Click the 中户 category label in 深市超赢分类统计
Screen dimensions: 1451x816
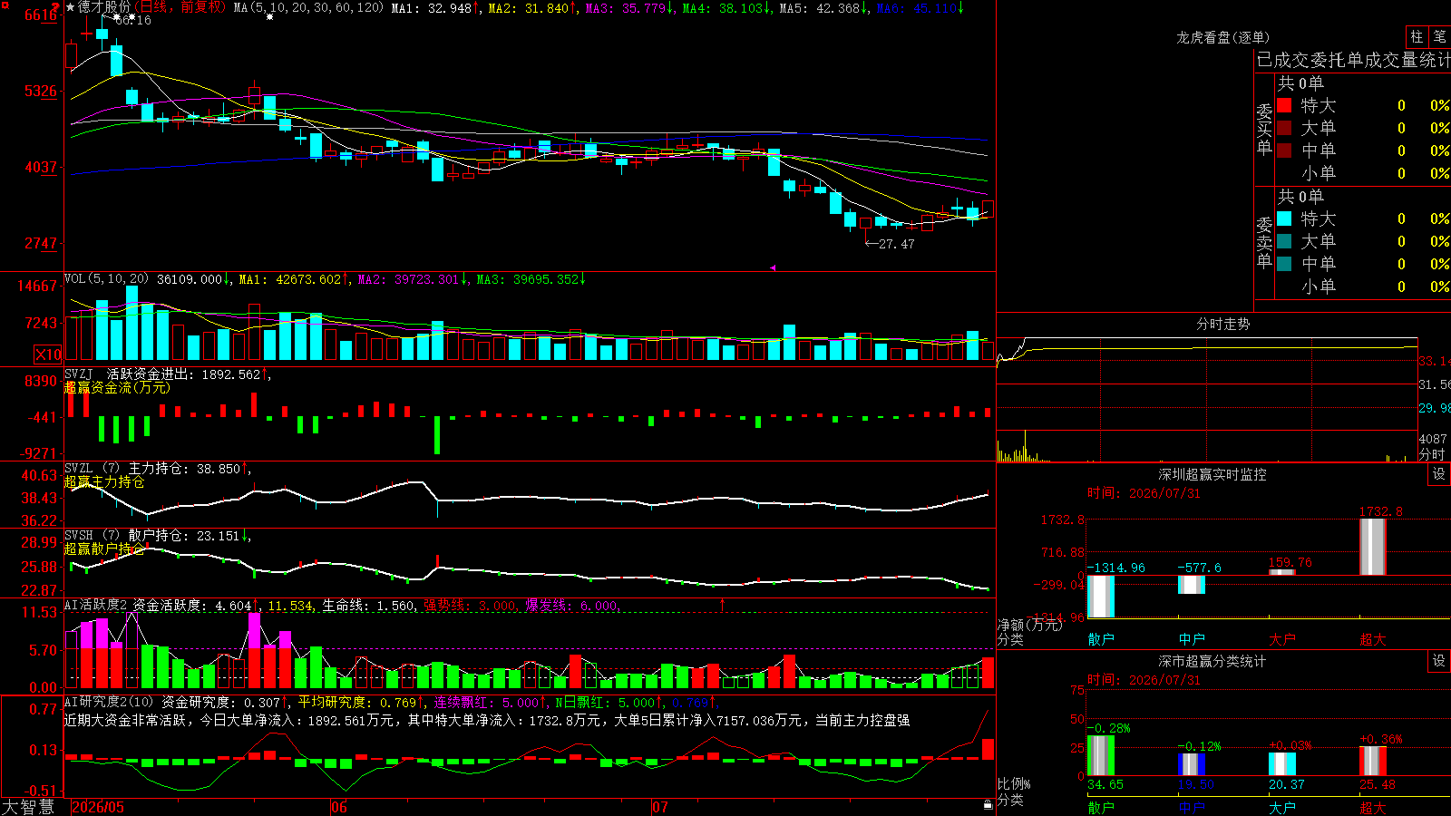[x=1192, y=807]
